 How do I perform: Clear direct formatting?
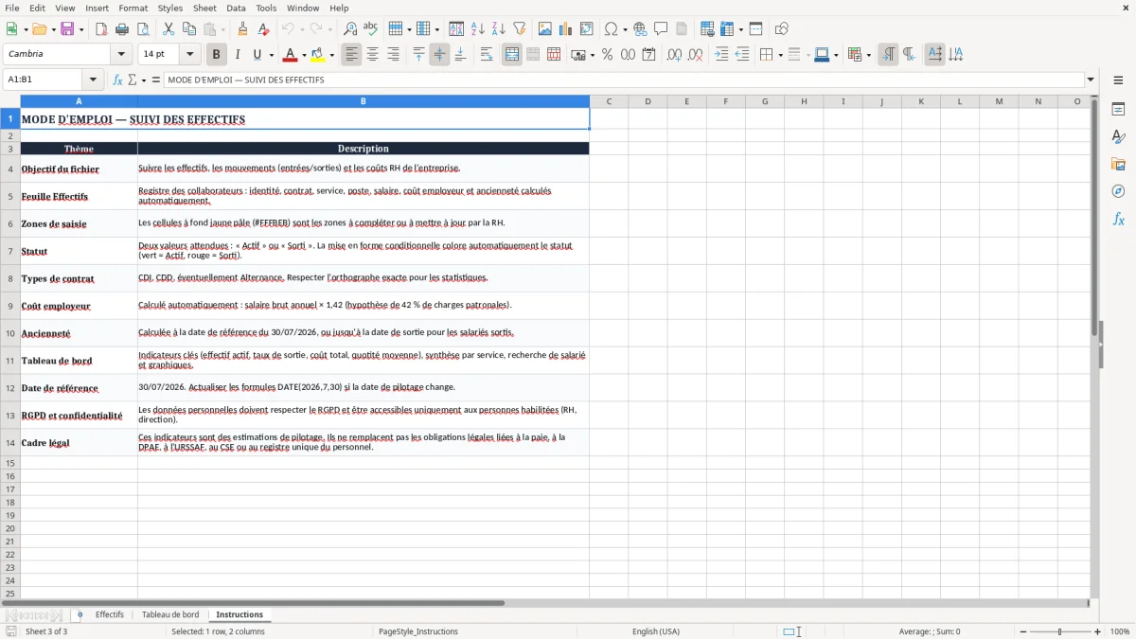click(x=263, y=29)
